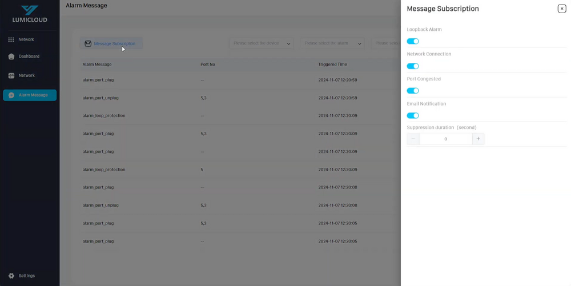Screen dimensions: 571x286
Task: Increase suppression duration with plus button
Action: (478, 139)
